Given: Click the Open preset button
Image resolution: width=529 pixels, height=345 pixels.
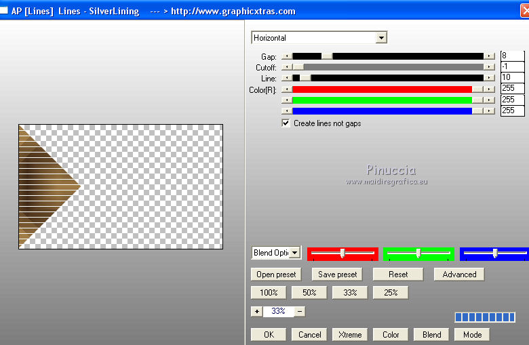Looking at the screenshot, I should click(x=276, y=275).
